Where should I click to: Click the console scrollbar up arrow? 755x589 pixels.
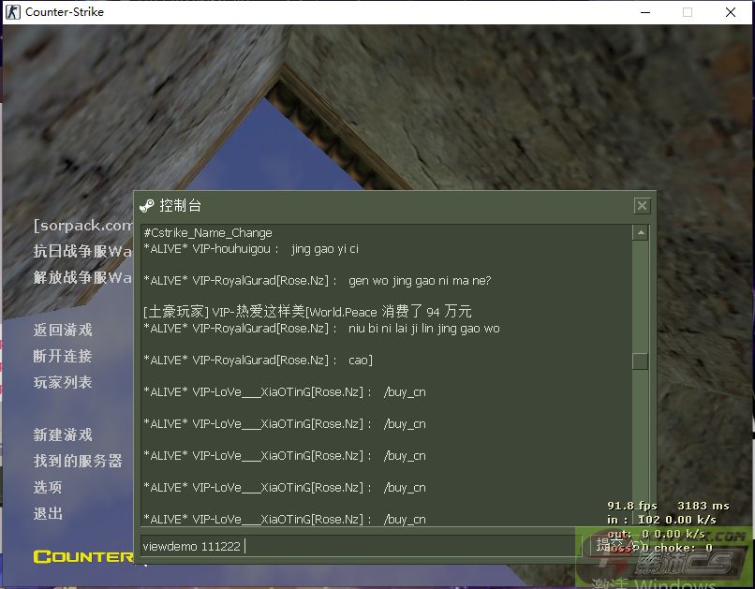pos(641,233)
